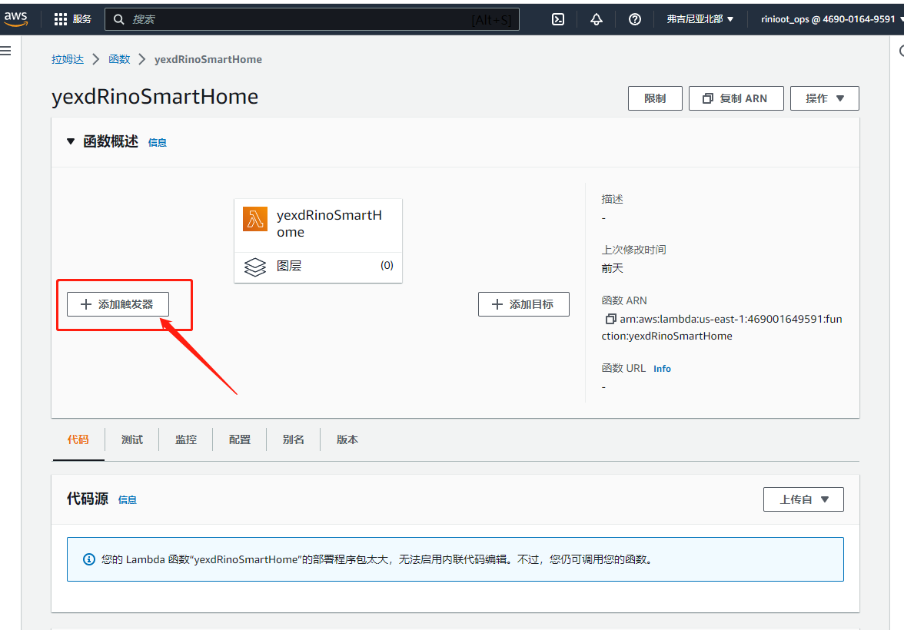Screen dimensions: 904x630
Task: Click the yexdRinoSmartHome card title
Action: pos(329,224)
